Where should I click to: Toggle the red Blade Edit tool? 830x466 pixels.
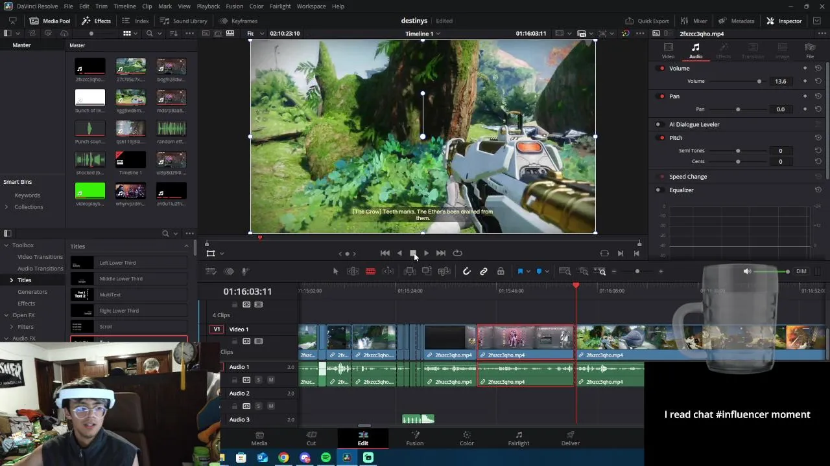pos(370,272)
